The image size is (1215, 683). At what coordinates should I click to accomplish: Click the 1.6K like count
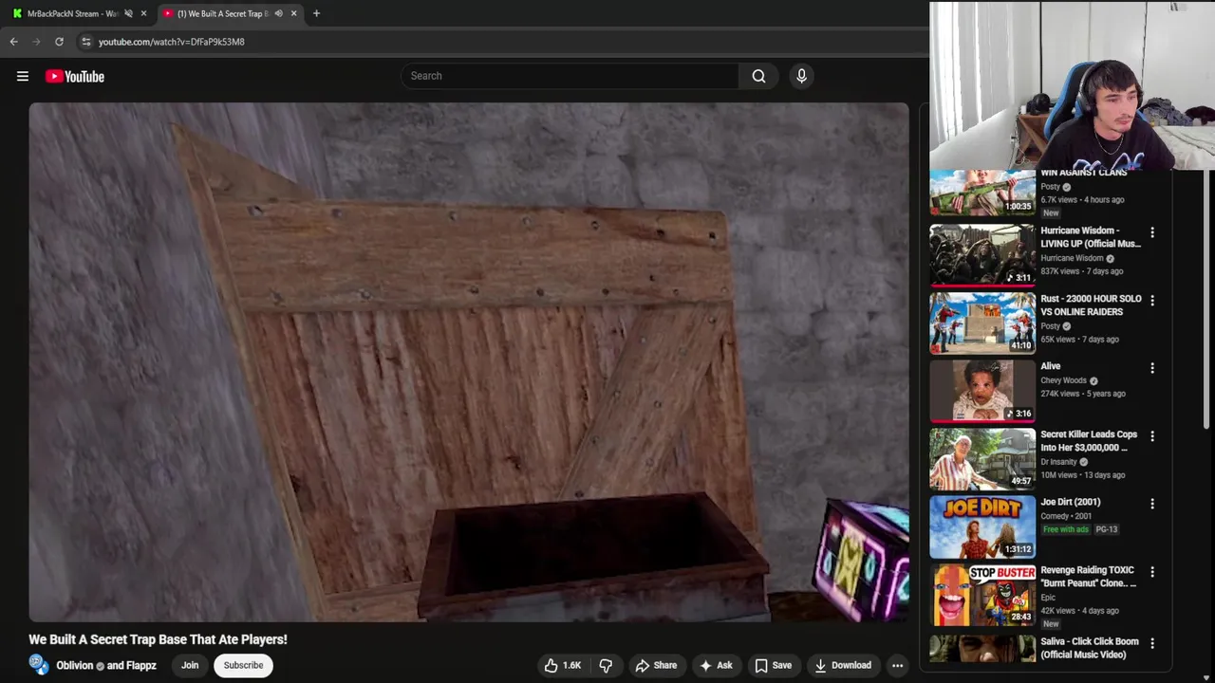point(571,665)
